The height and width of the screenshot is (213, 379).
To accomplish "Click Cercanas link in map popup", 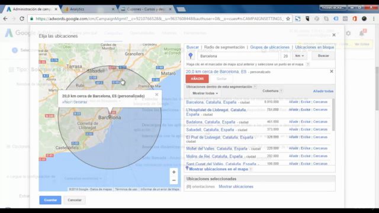I will pos(80,102).
